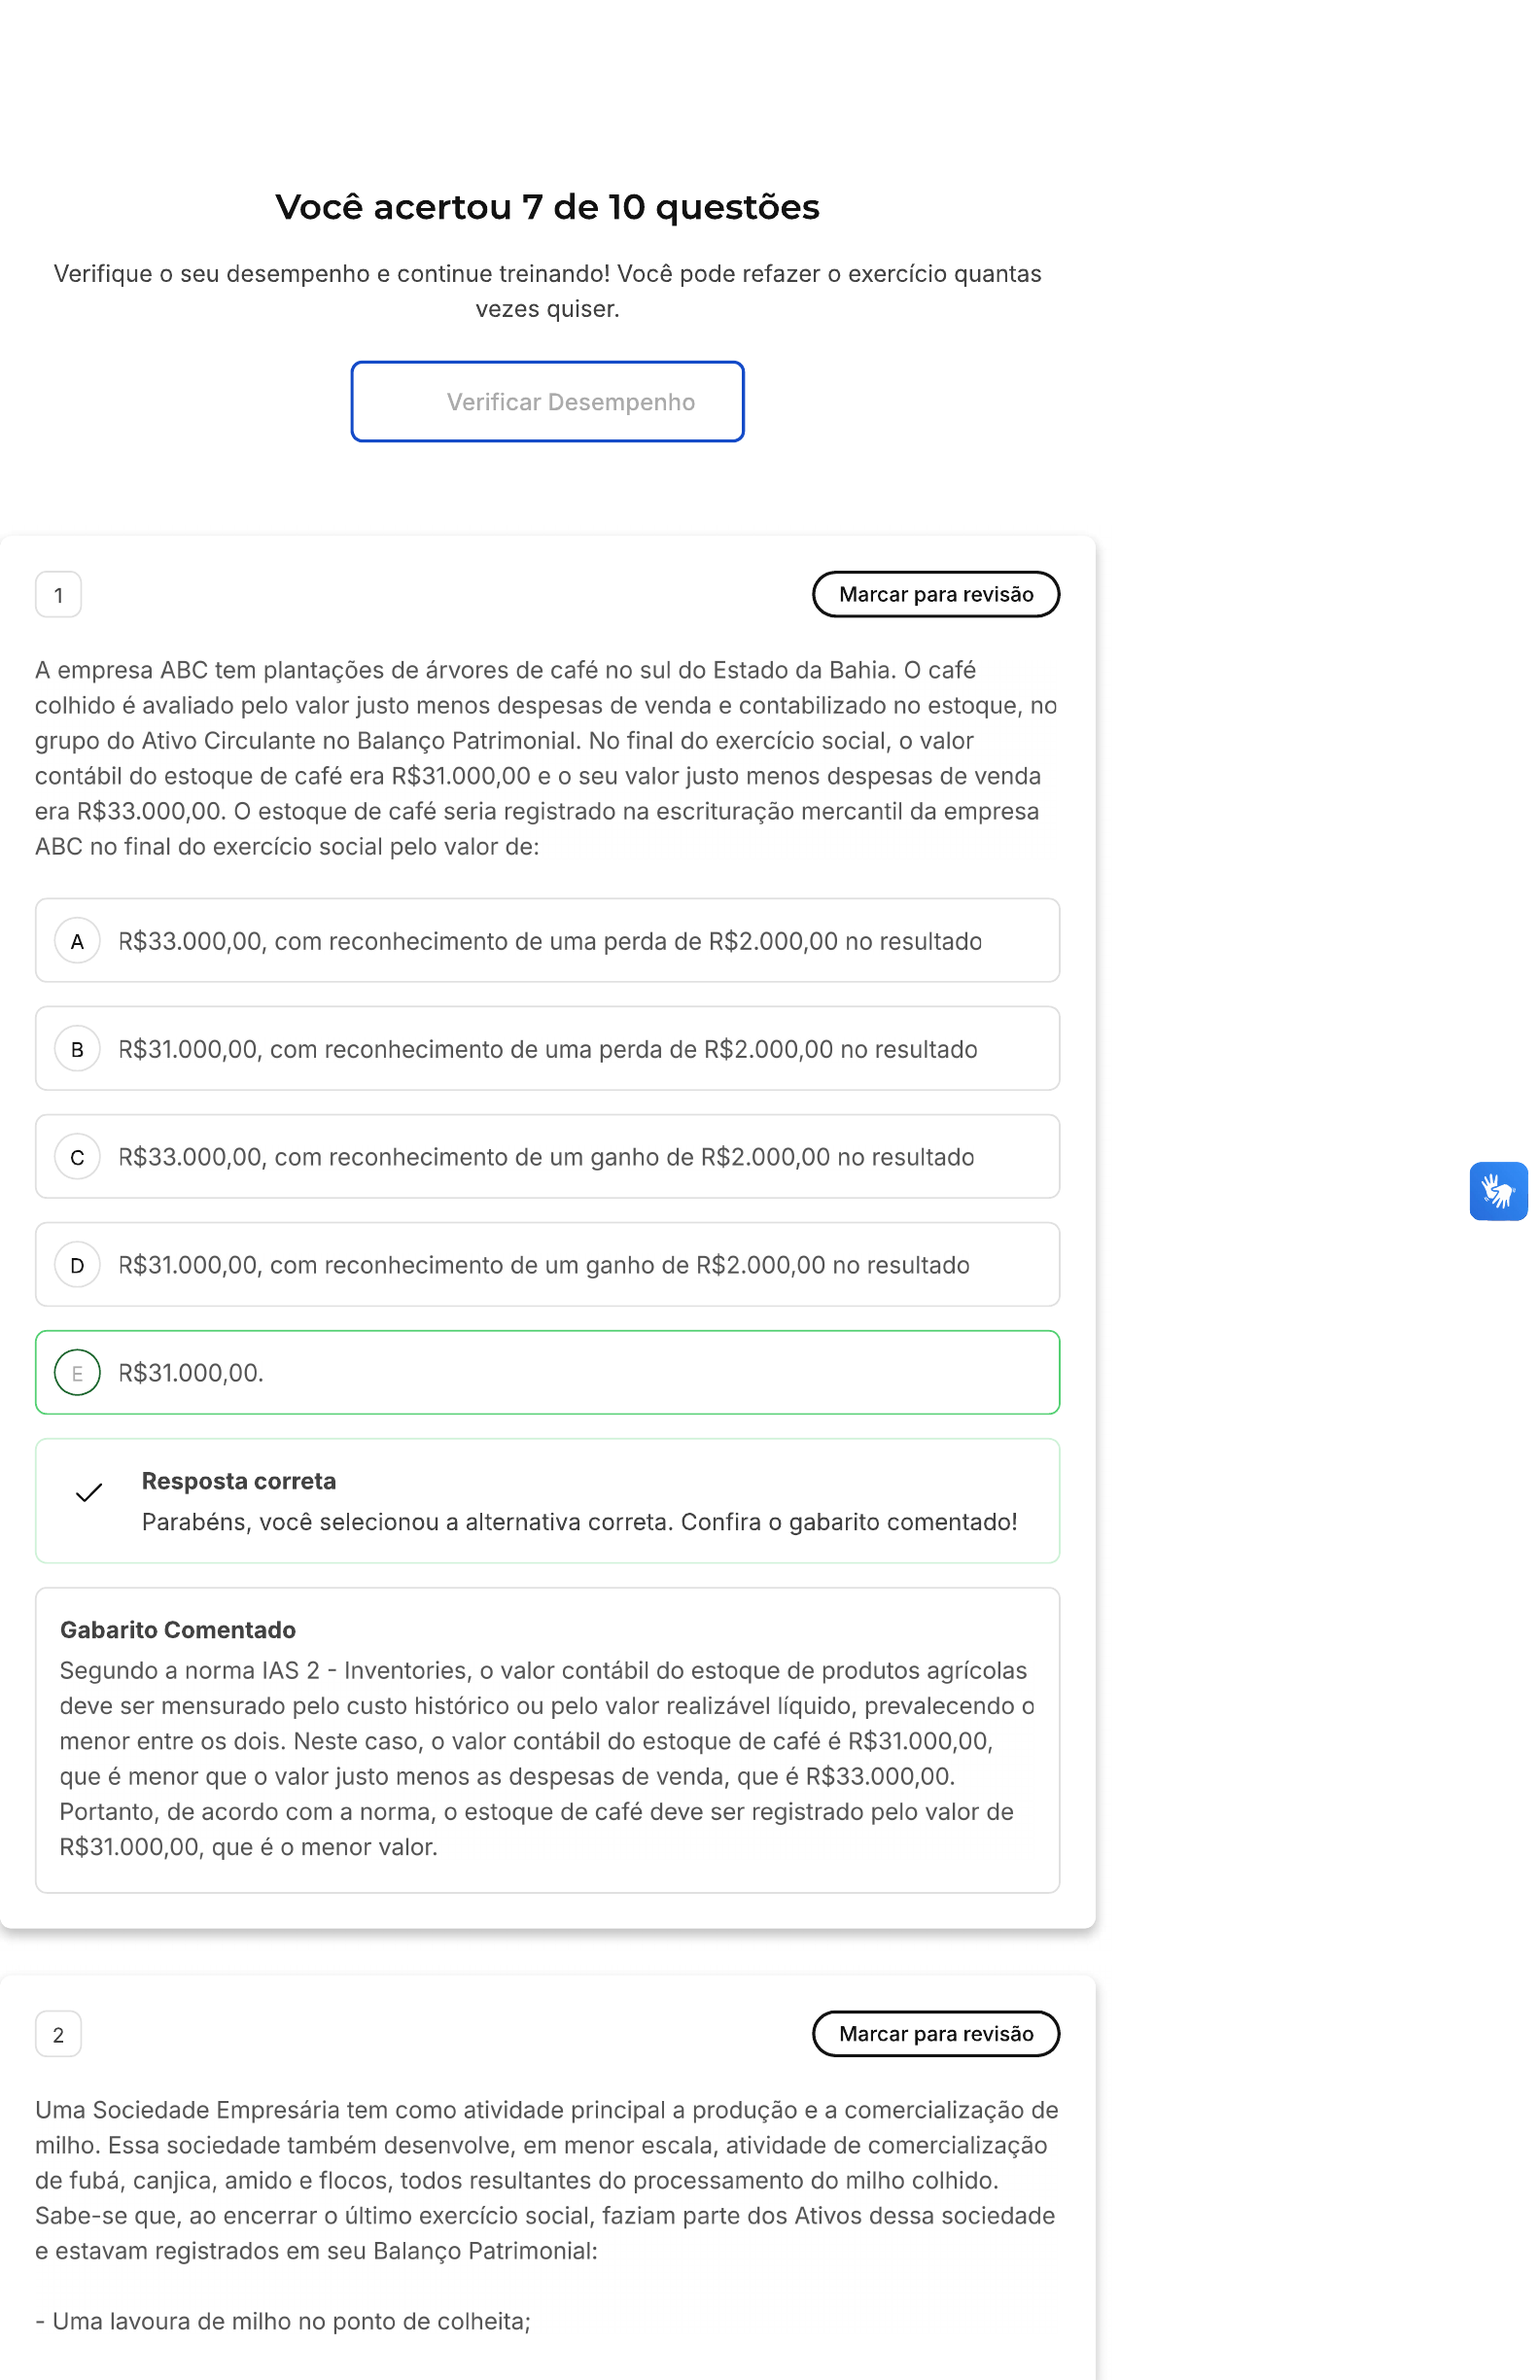The height and width of the screenshot is (2380, 1540).
Task: Mark question 2 with Marcar para revisão
Action: [x=935, y=2034]
